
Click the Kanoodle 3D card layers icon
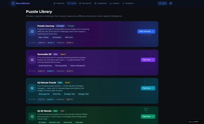[32, 60]
